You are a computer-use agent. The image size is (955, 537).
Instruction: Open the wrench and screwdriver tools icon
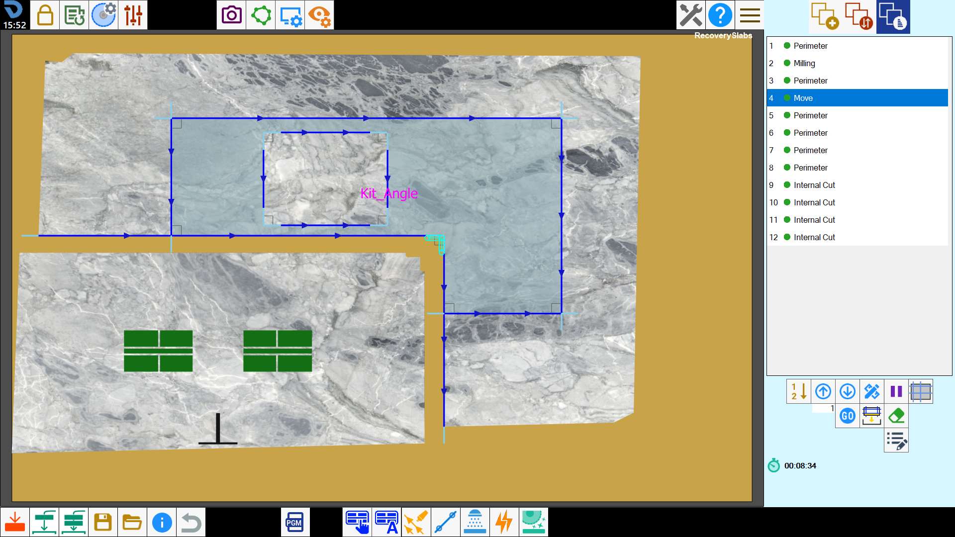pyautogui.click(x=691, y=15)
